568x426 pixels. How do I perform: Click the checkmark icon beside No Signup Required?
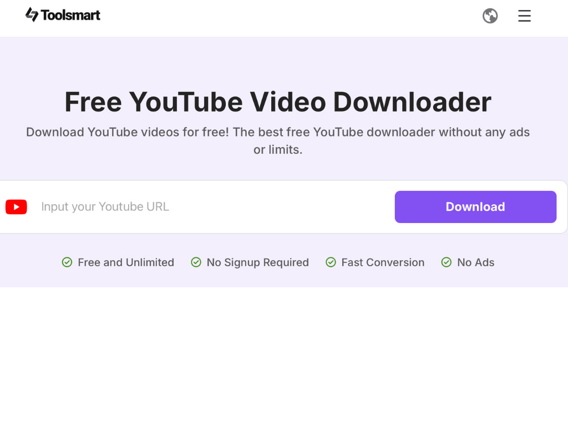point(196,262)
